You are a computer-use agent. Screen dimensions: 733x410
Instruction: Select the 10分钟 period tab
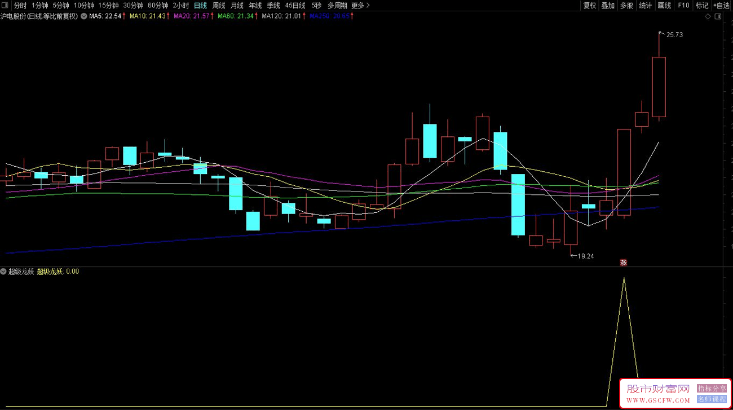point(83,5)
